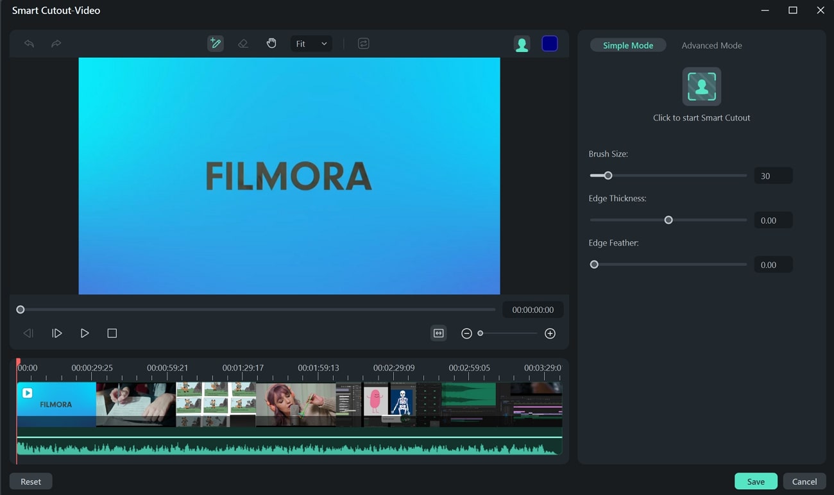Click the invert mask icon
This screenshot has height=495, width=834.
pyautogui.click(x=364, y=44)
